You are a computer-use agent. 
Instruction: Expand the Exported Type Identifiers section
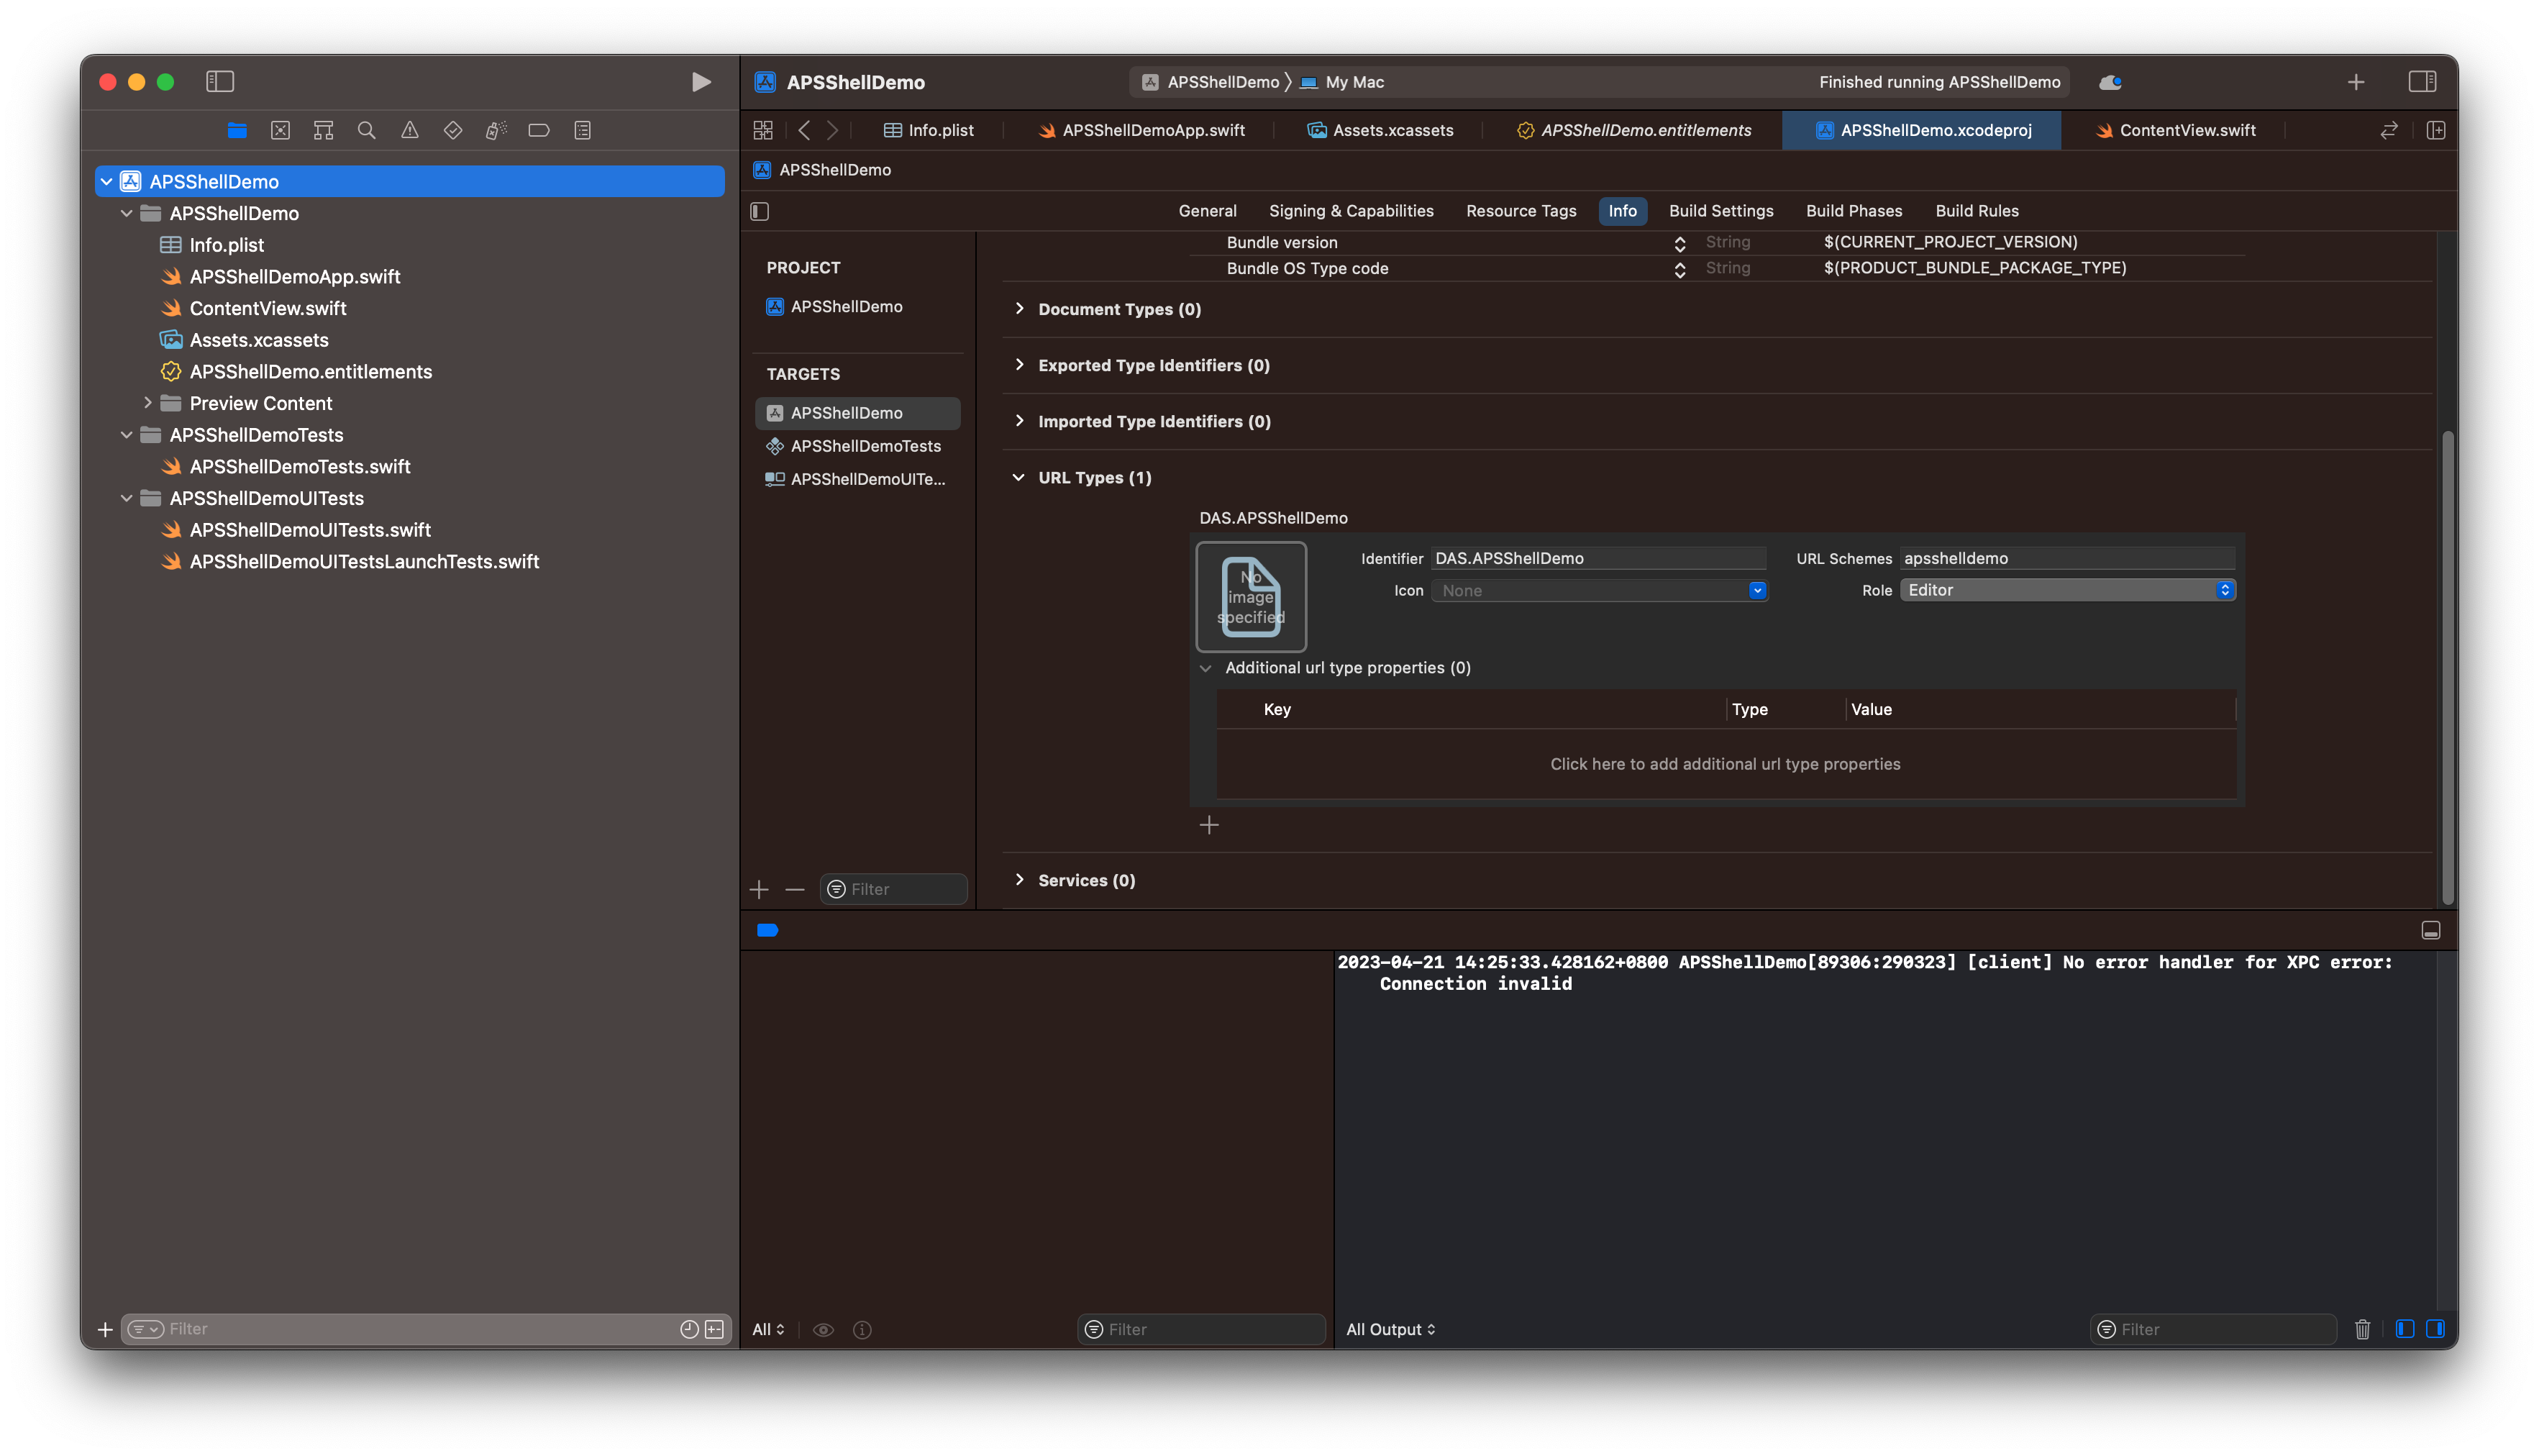tap(1018, 365)
